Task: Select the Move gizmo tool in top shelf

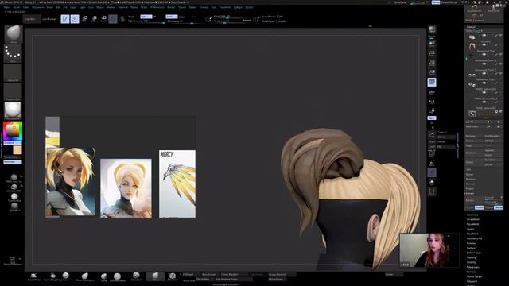Action: tap(84, 19)
